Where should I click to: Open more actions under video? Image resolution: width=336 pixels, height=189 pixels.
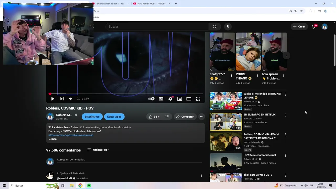tap(202, 117)
